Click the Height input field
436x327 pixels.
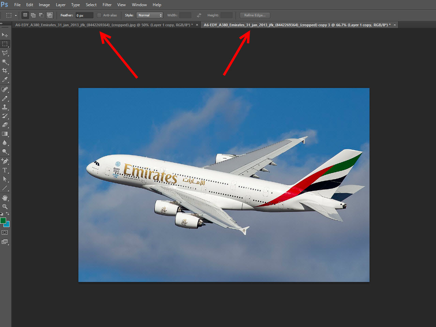(226, 15)
